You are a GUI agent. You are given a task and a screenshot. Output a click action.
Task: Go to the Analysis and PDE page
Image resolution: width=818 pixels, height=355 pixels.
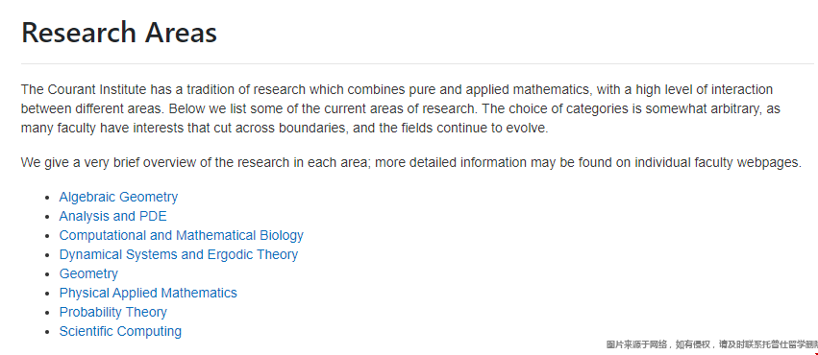tap(112, 216)
